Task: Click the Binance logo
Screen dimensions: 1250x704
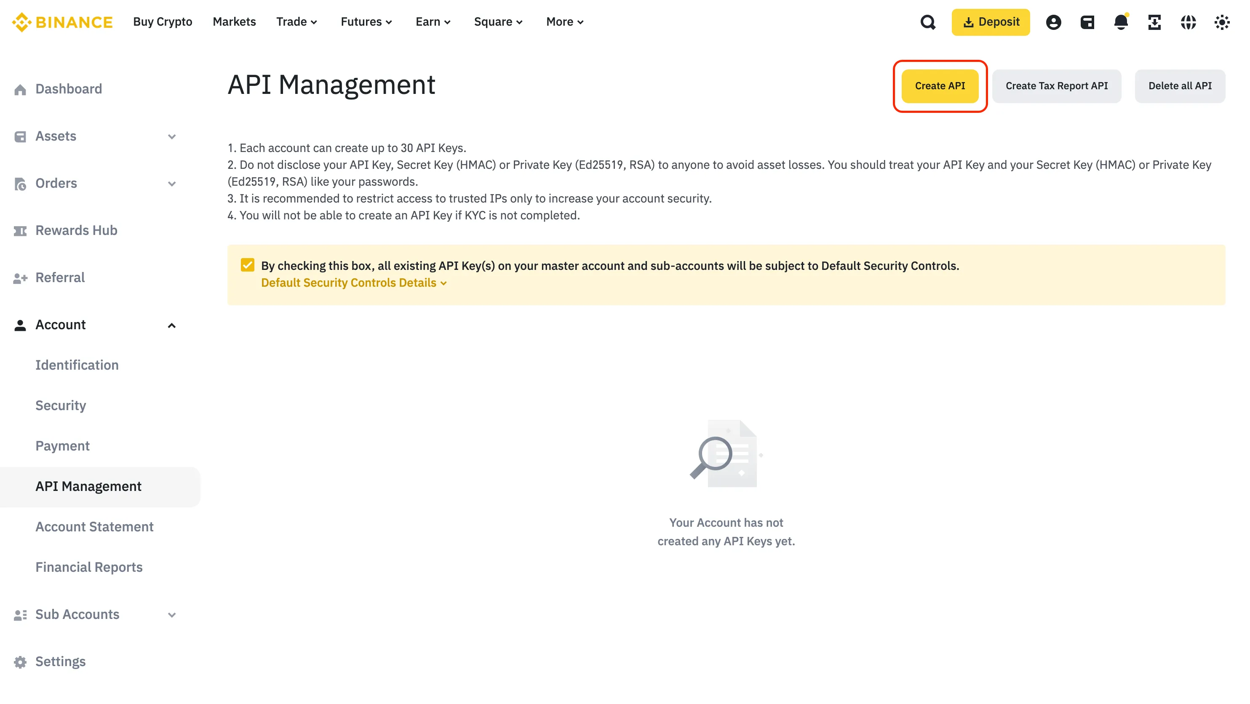Action: (x=62, y=22)
